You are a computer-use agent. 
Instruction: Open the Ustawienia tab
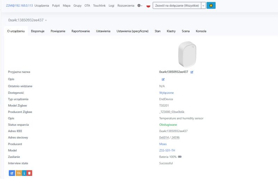pyautogui.click(x=103, y=31)
